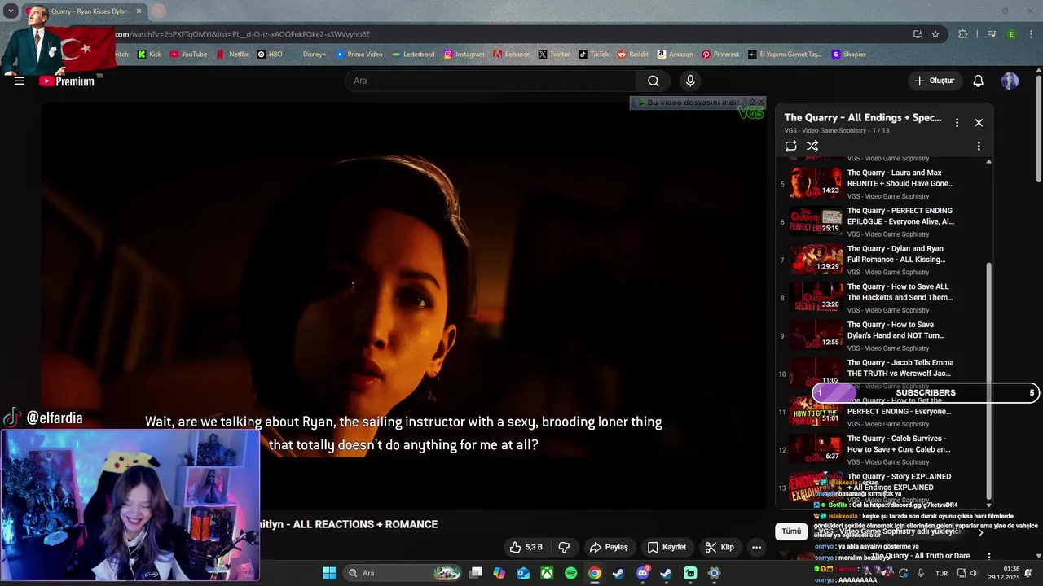
Task: Click the Klip clip button
Action: [720, 547]
